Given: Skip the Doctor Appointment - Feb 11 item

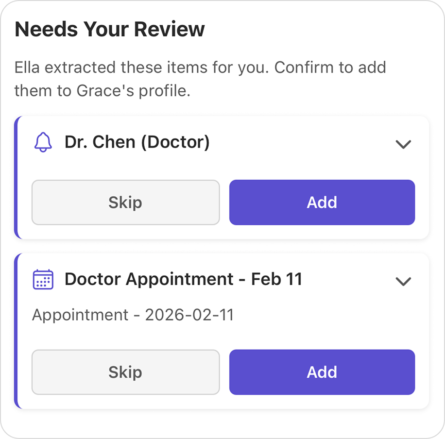Looking at the screenshot, I should click(125, 372).
